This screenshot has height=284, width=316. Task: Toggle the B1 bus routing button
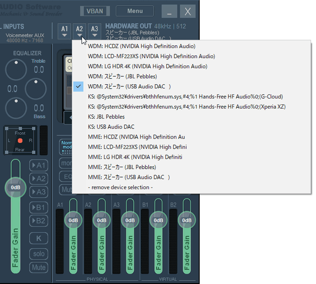point(39,207)
